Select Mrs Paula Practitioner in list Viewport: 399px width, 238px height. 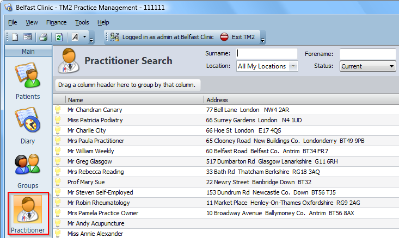coord(96,141)
